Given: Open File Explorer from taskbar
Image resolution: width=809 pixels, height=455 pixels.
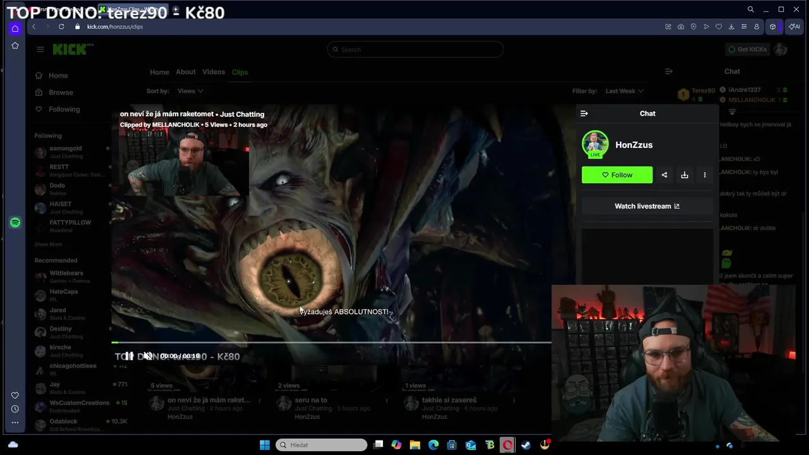Looking at the screenshot, I should [415, 445].
